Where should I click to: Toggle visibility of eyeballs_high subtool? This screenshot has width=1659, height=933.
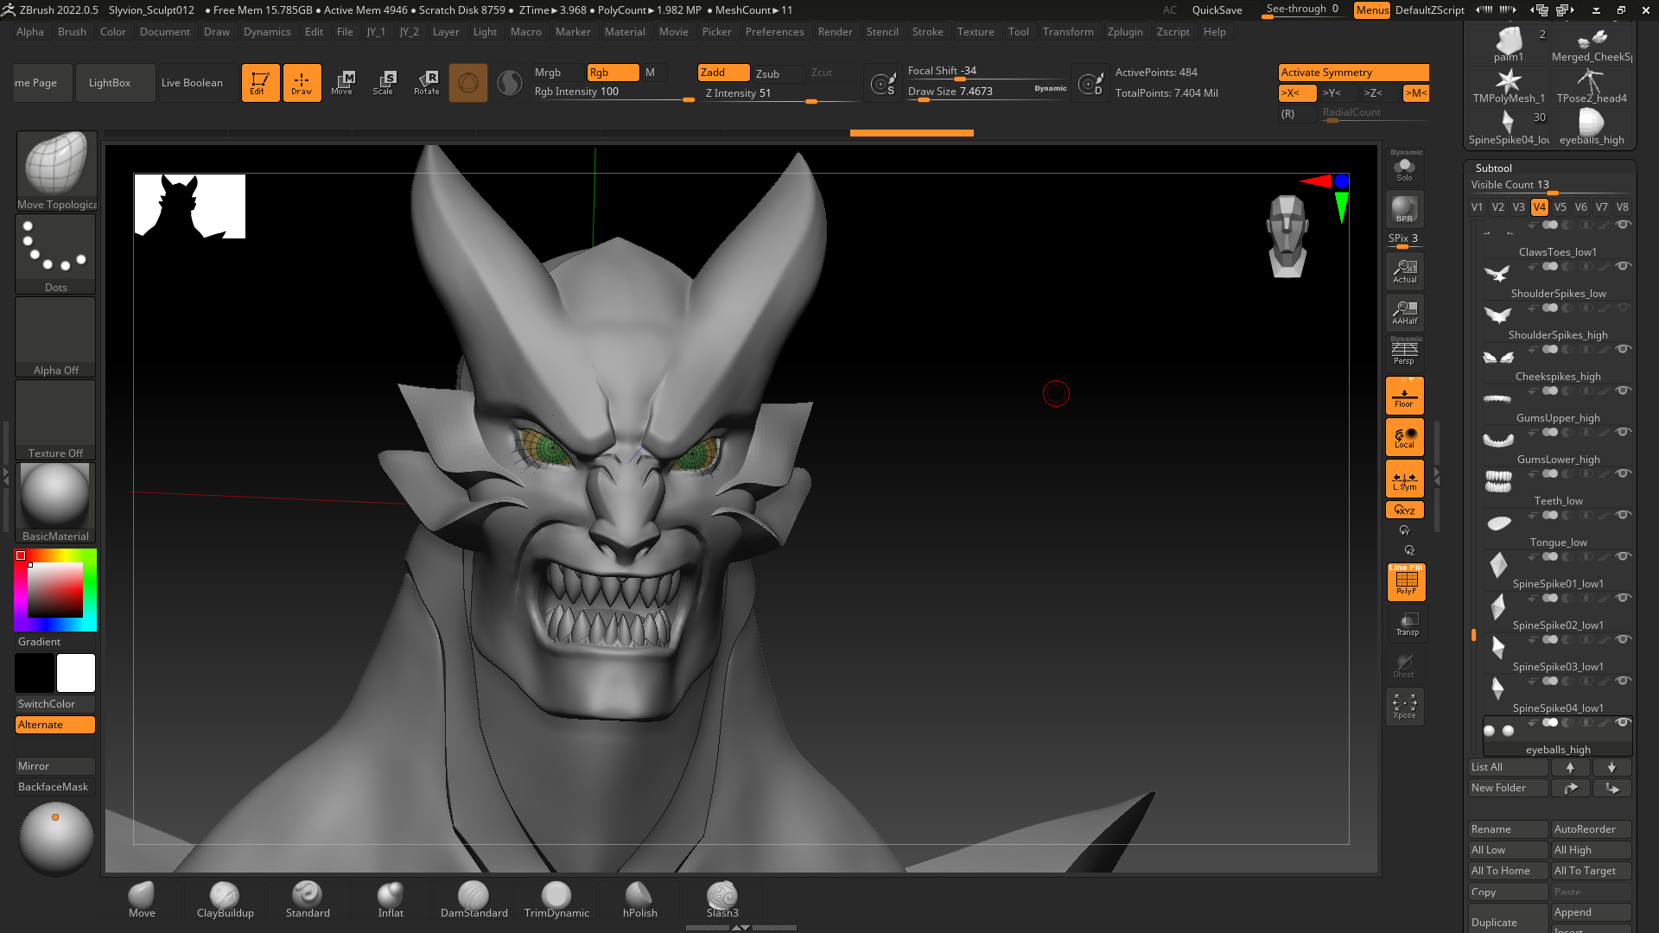point(1626,722)
